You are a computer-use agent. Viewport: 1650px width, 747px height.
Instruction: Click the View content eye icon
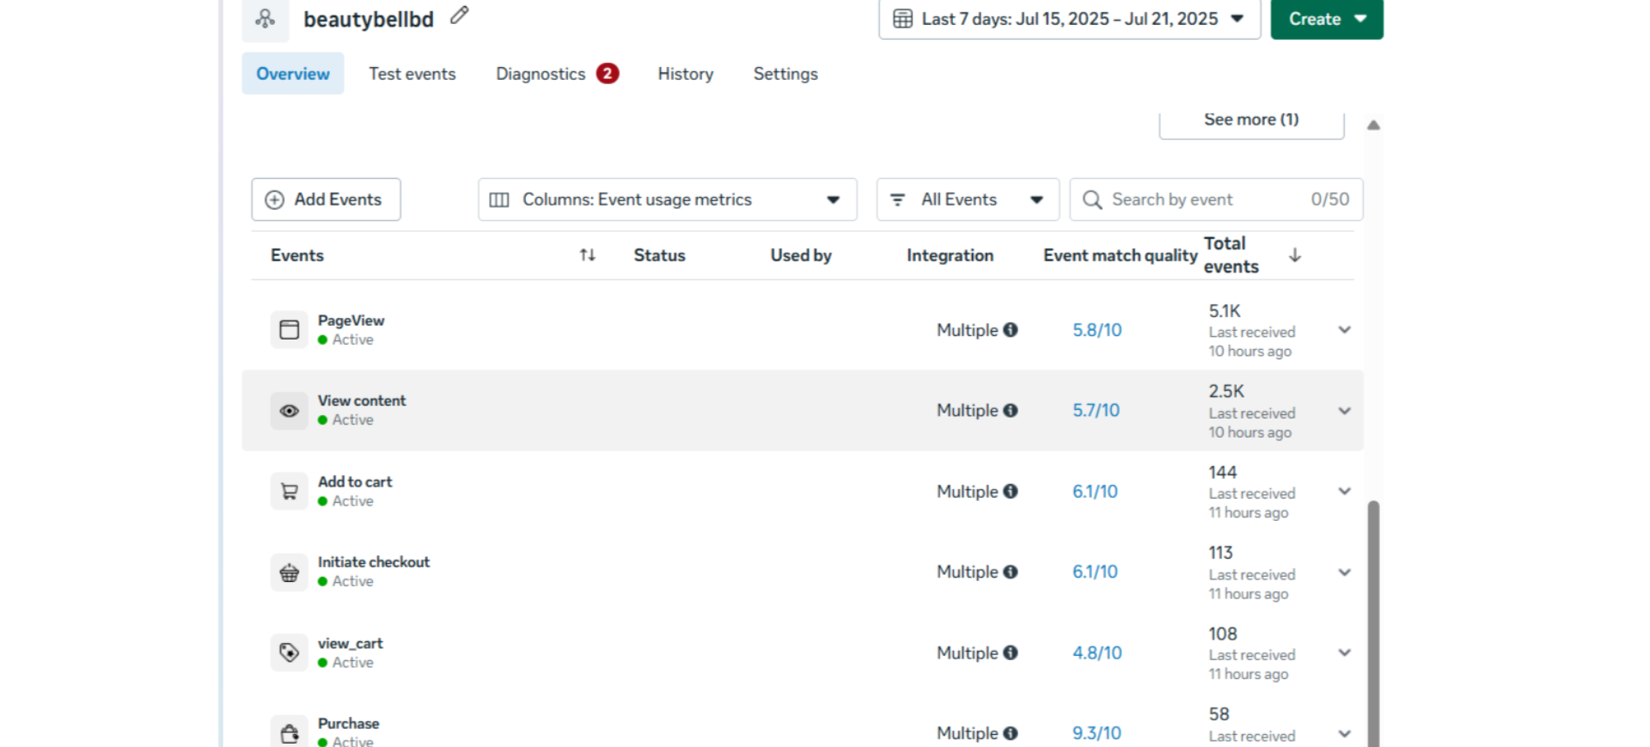pos(290,411)
